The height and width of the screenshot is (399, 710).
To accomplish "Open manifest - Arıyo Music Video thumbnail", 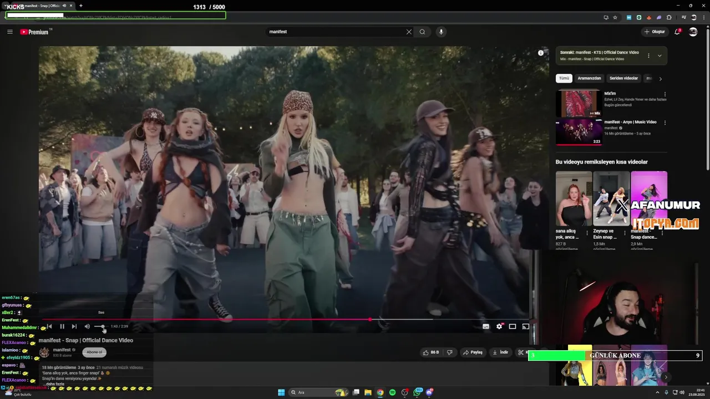I will 579,132.
